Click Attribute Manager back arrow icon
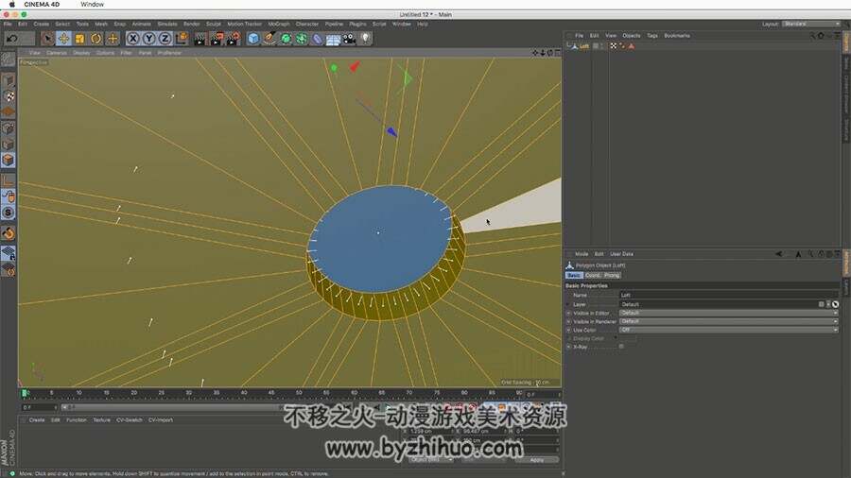 [x=779, y=253]
